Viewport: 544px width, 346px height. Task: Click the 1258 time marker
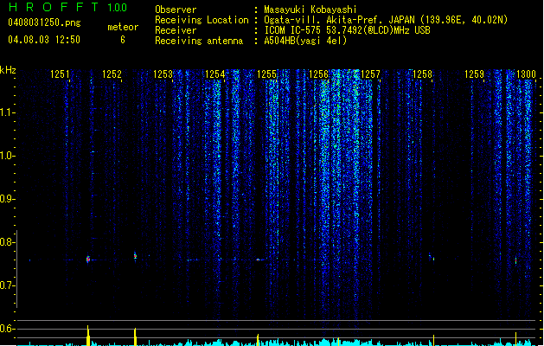(422, 74)
